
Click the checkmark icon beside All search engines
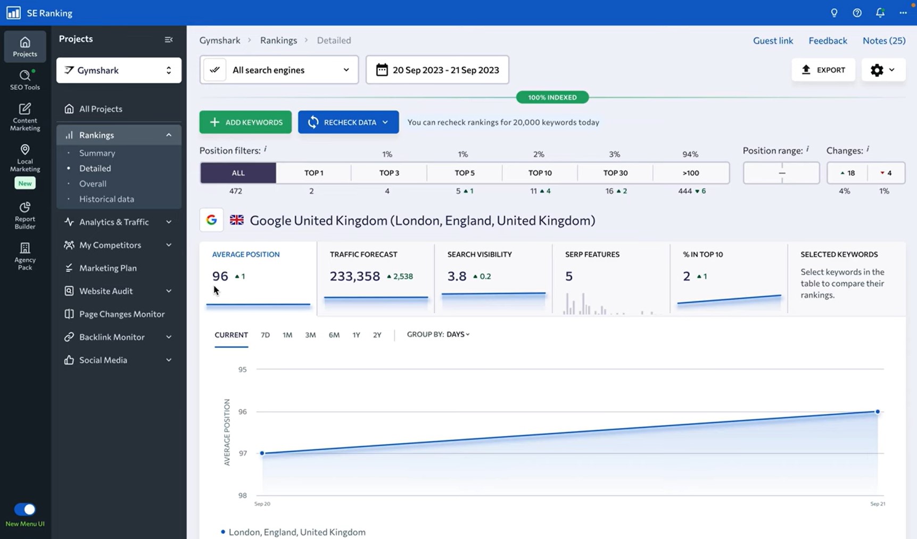(214, 70)
